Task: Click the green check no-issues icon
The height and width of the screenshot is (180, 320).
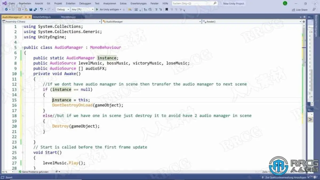Action: 20,172
